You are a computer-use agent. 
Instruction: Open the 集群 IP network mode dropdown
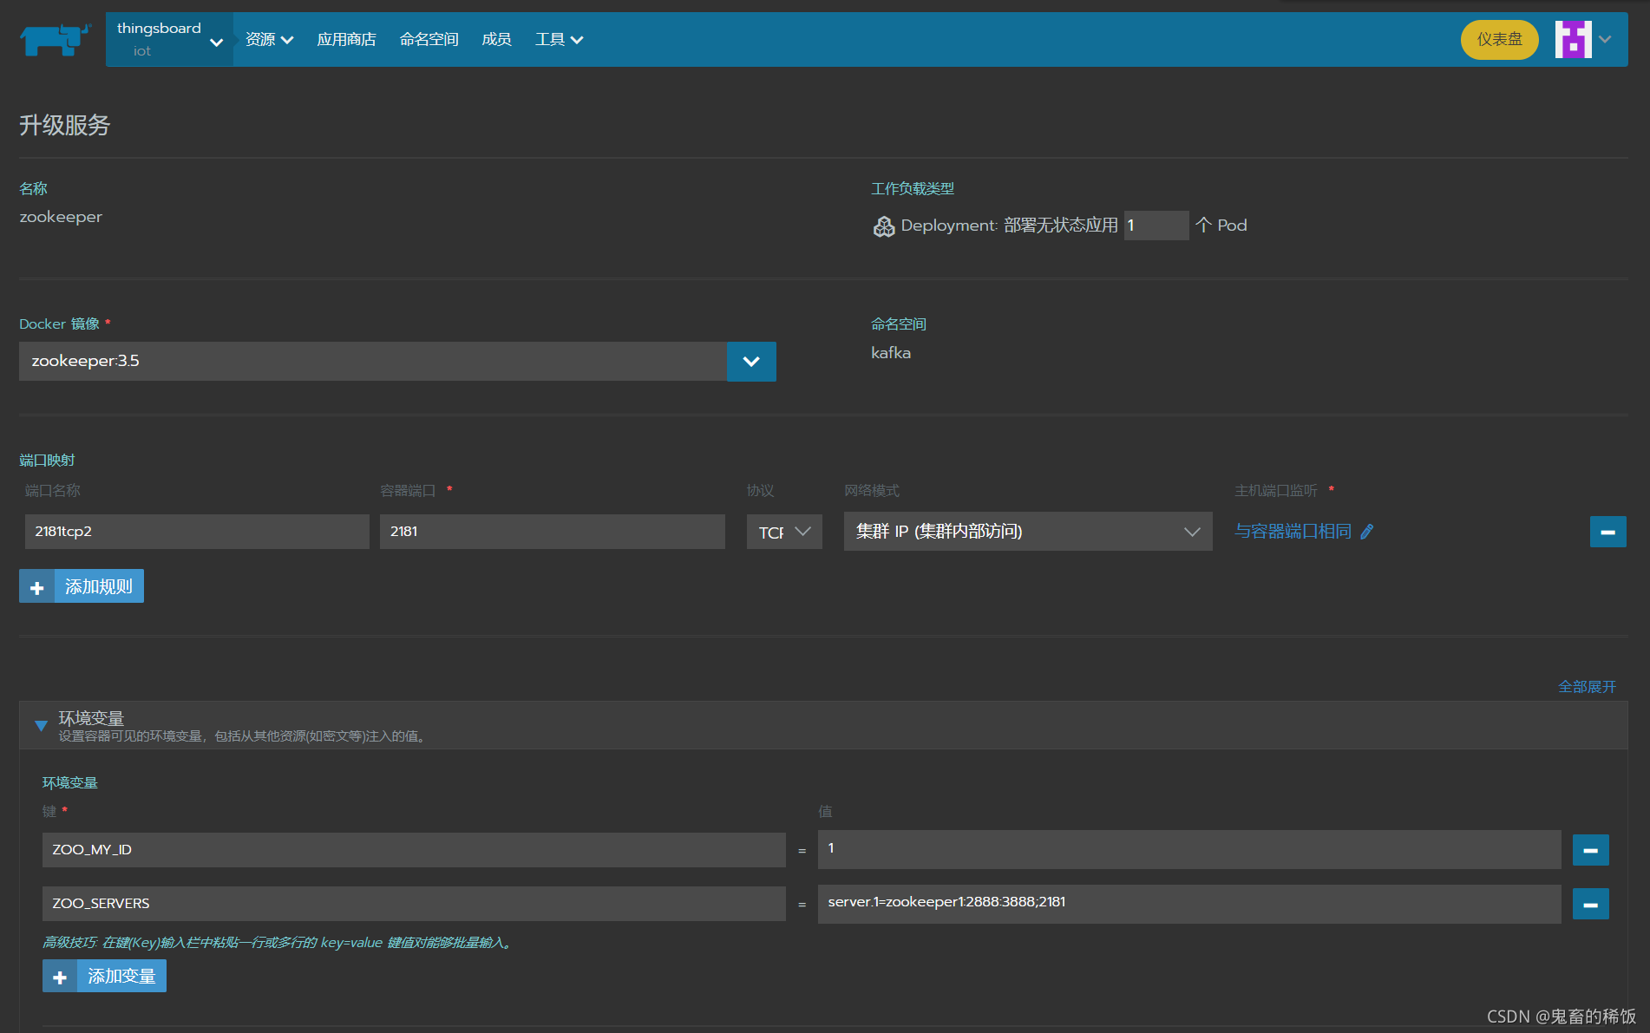point(1028,532)
